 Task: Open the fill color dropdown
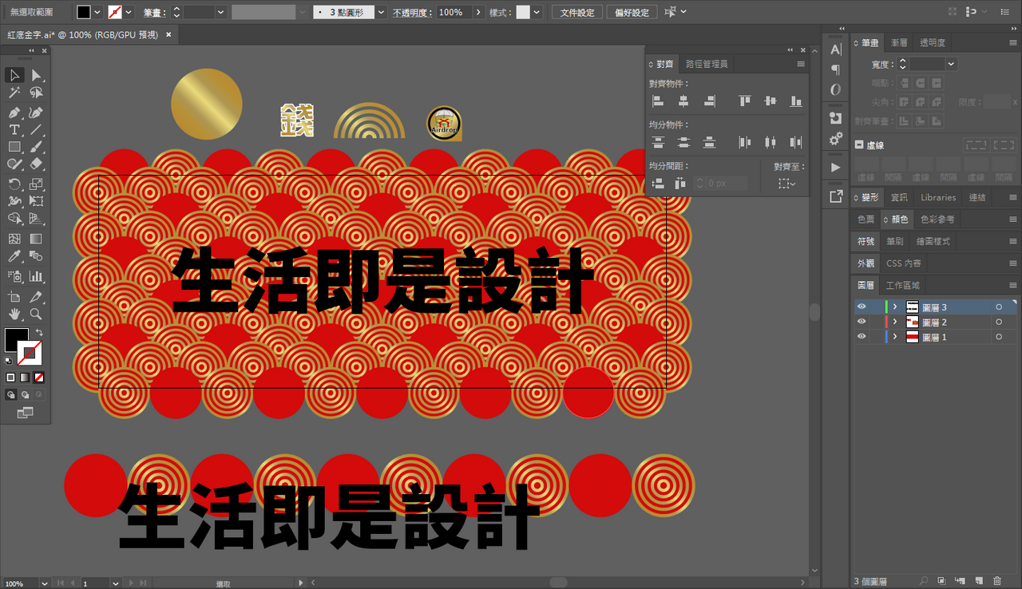[x=97, y=13]
